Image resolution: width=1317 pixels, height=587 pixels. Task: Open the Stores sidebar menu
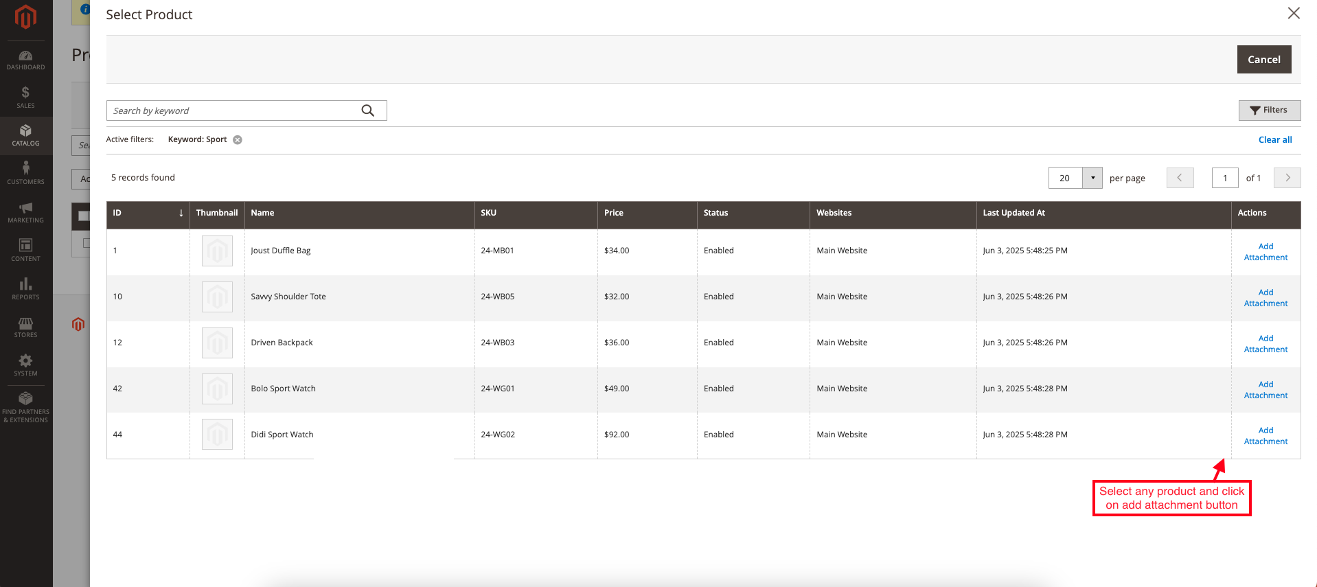(25, 327)
